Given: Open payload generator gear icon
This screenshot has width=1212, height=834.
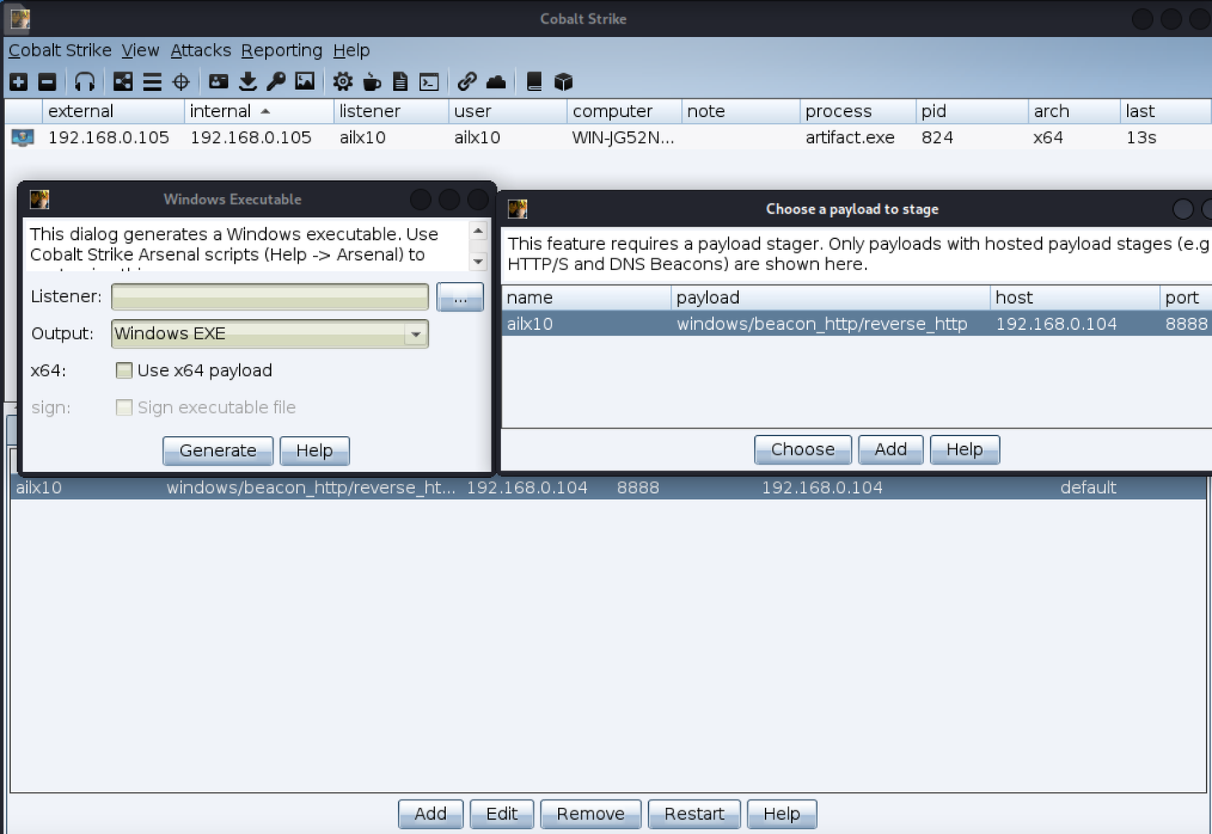Looking at the screenshot, I should click(x=343, y=81).
